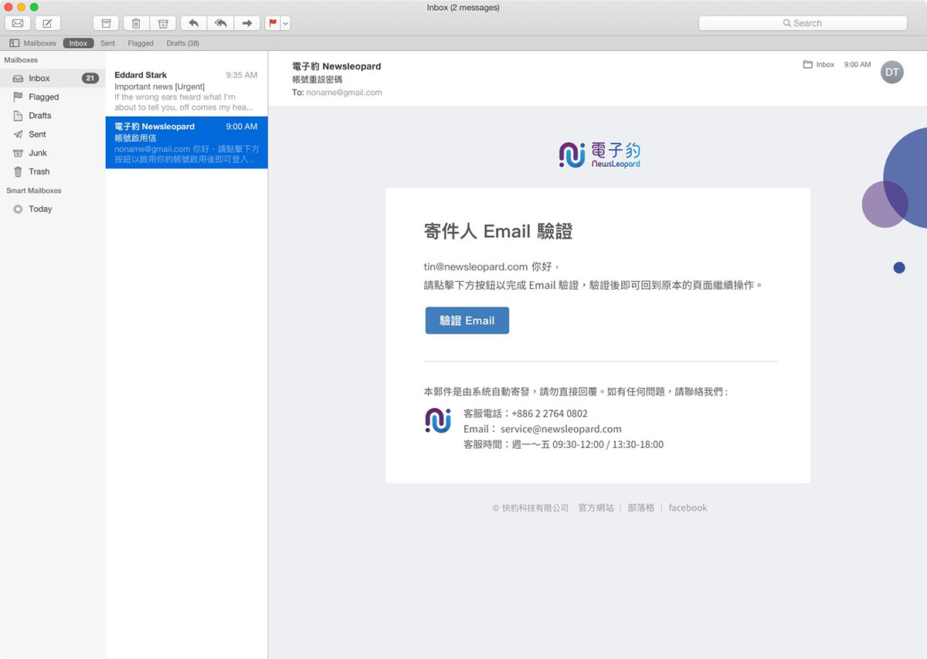Viewport: 927px width, 659px height.
Task: Reply to the selected message
Action: [193, 23]
